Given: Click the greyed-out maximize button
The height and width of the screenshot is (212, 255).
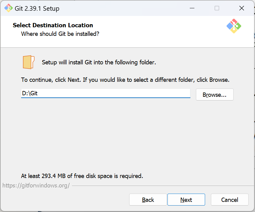Looking at the screenshot, I should pos(217,8).
